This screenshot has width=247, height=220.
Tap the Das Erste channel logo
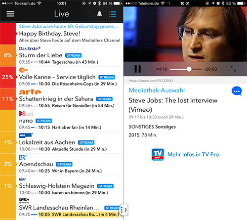point(30,48)
